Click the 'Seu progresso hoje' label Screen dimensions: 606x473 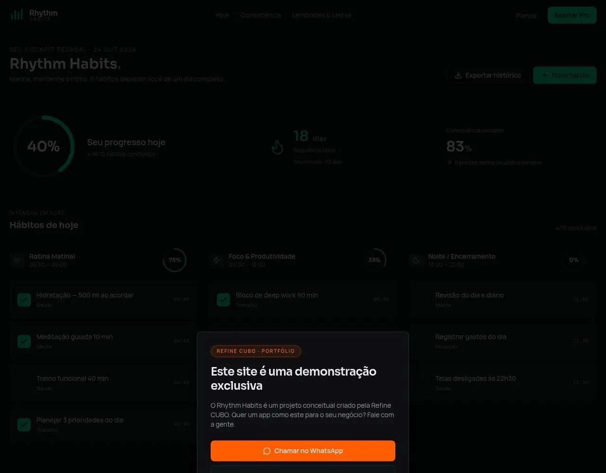pos(126,142)
